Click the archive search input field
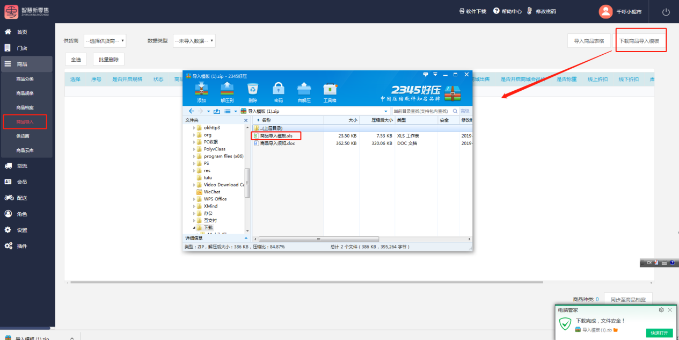The height and width of the screenshot is (340, 679). 421,111
